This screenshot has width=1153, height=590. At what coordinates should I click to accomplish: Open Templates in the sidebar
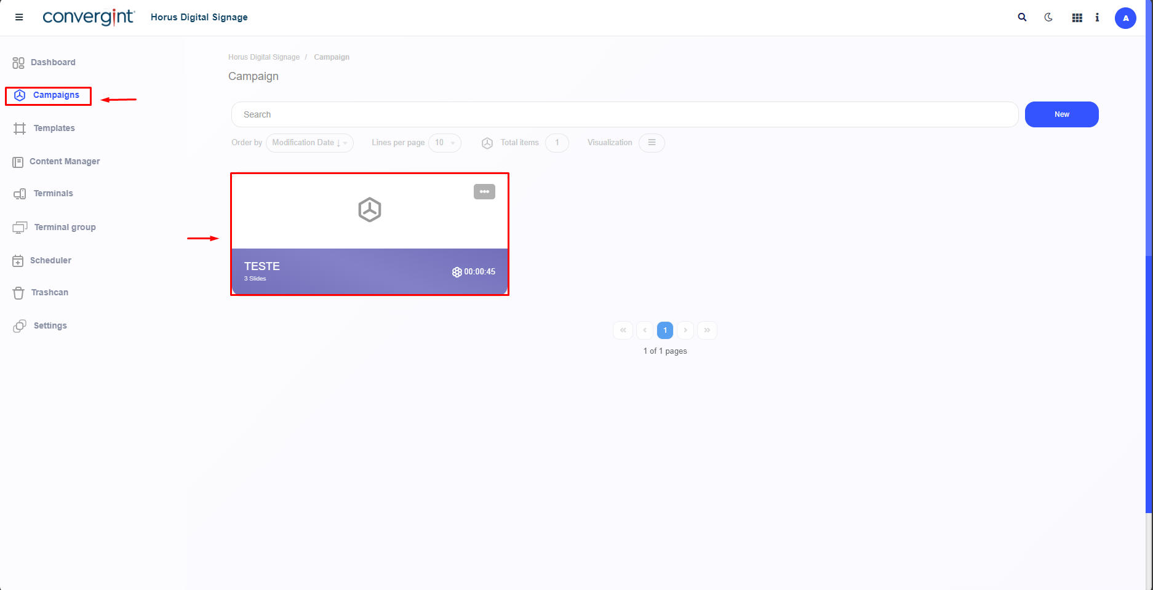coord(54,128)
